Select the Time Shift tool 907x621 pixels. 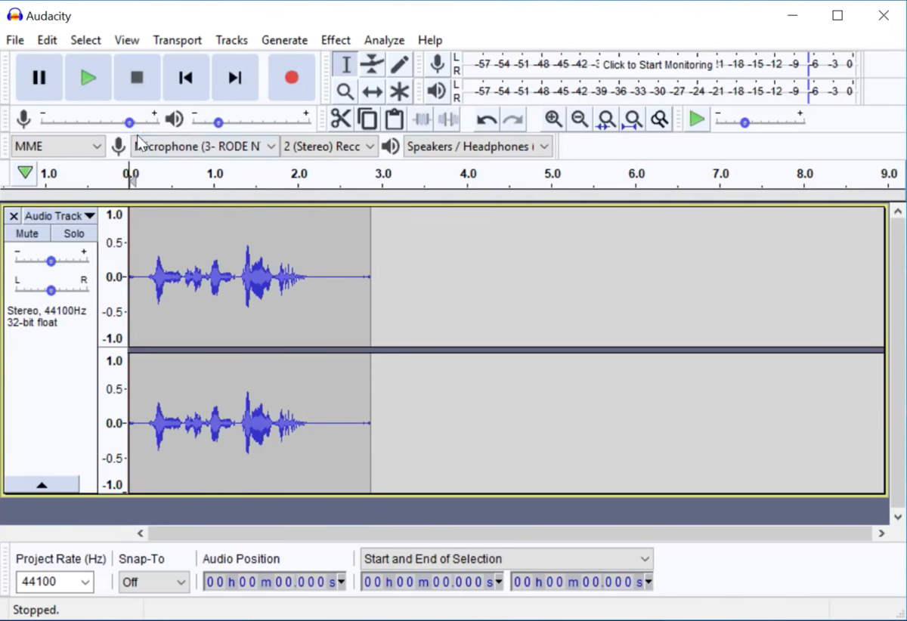coord(372,92)
